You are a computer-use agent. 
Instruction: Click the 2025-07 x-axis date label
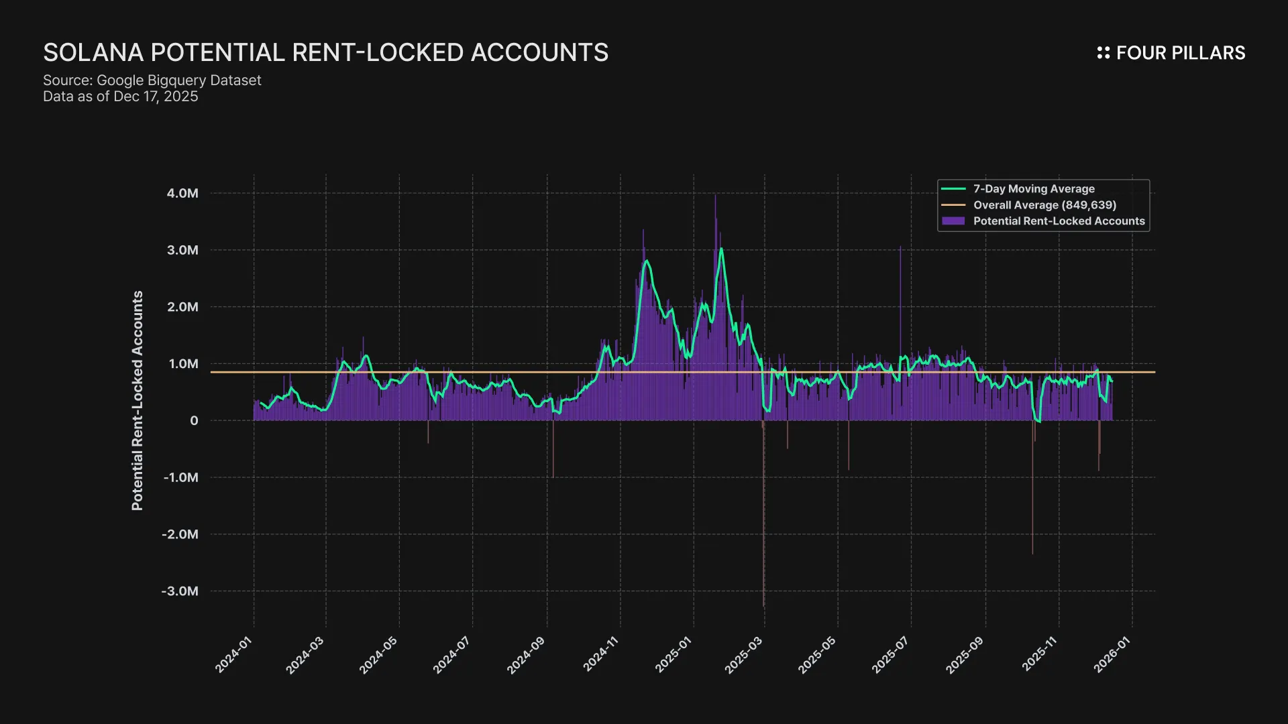(x=890, y=654)
